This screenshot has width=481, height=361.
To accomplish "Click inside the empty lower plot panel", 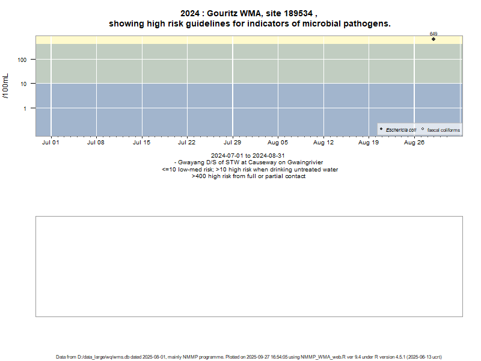I will pyautogui.click(x=249, y=266).
